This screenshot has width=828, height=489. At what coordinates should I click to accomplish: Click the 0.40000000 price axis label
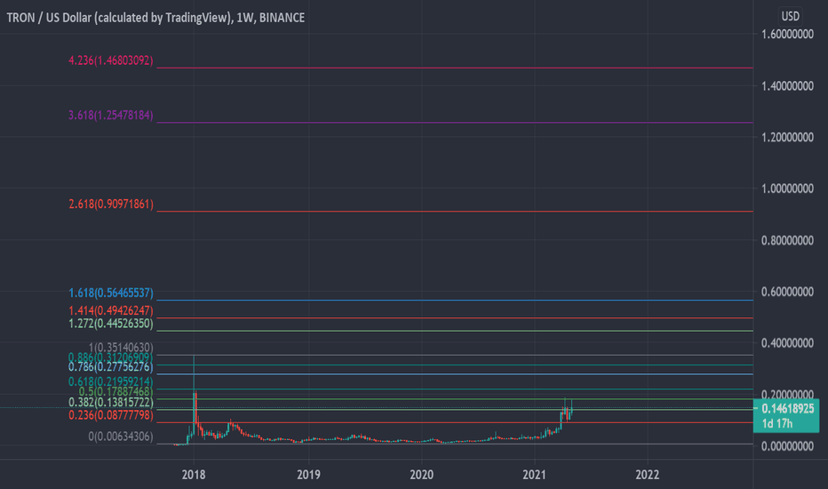787,343
